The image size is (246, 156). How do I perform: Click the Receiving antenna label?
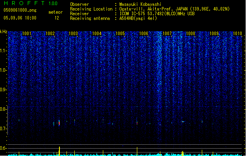pyautogui.click(x=90, y=18)
